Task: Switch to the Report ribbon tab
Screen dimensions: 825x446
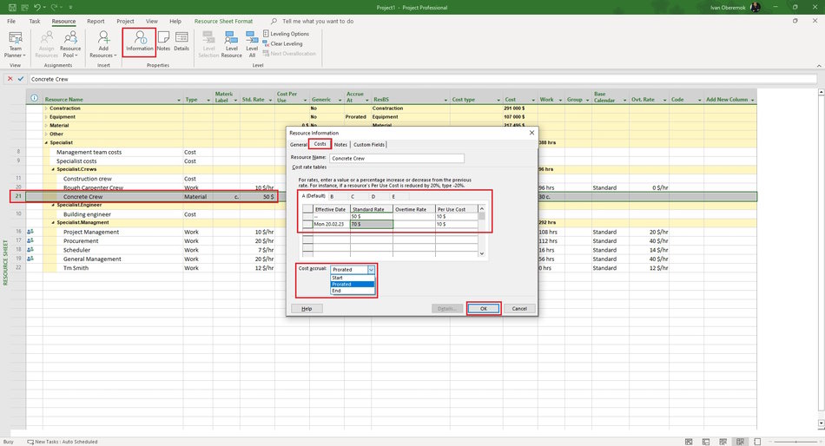Action: point(96,21)
